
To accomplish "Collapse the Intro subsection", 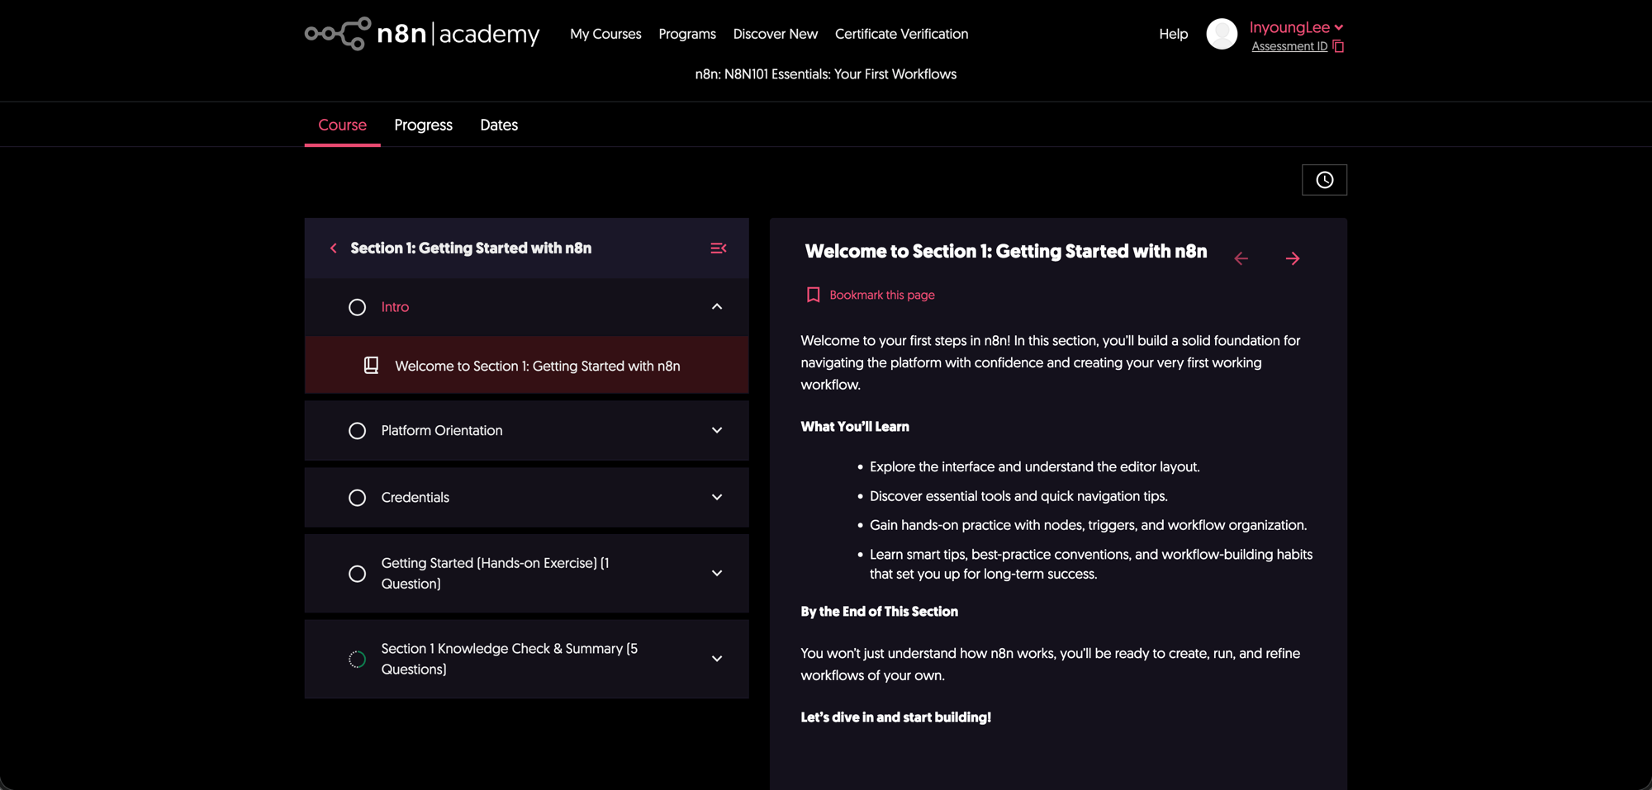I will pos(717,307).
